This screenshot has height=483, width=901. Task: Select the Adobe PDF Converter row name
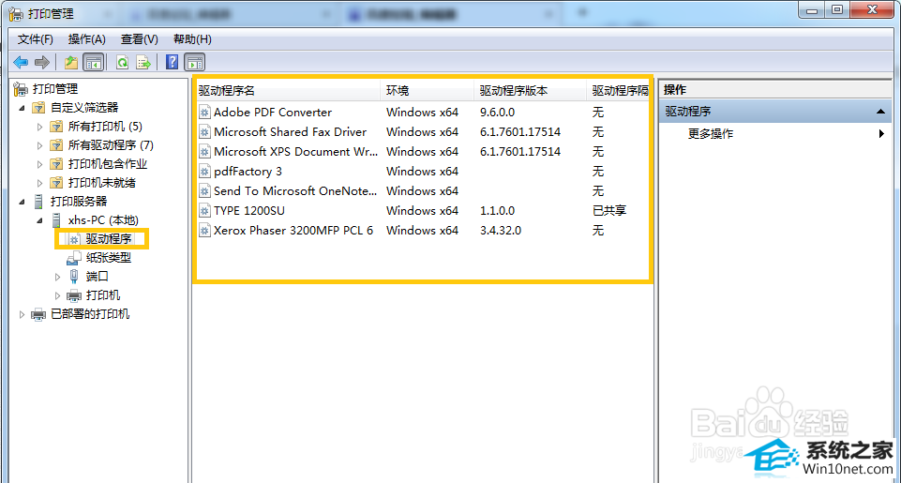(x=273, y=113)
